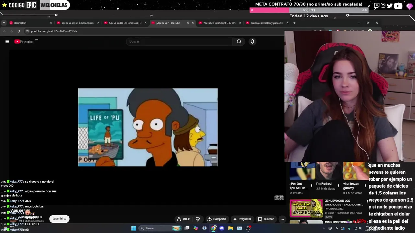Viewport: 415px width, 233px height.
Task: Open YouTube icon in stream overlay header
Action: pyautogui.click(x=398, y=5)
